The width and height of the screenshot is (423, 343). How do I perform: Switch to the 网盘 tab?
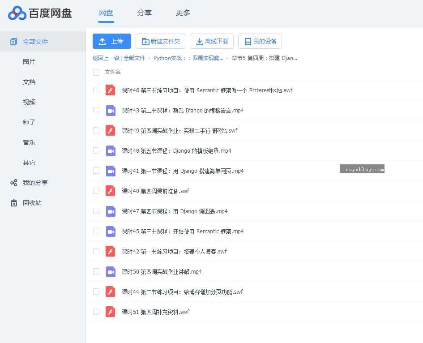coord(106,13)
